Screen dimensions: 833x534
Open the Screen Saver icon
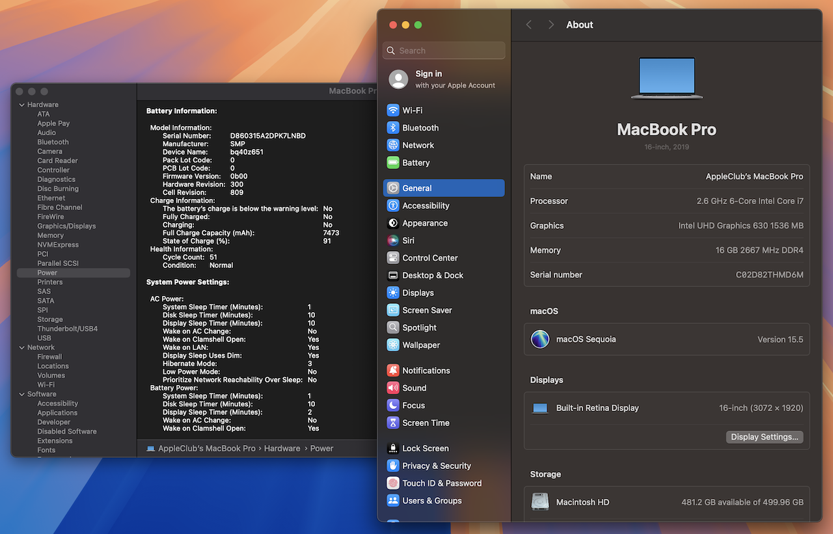[x=392, y=310]
